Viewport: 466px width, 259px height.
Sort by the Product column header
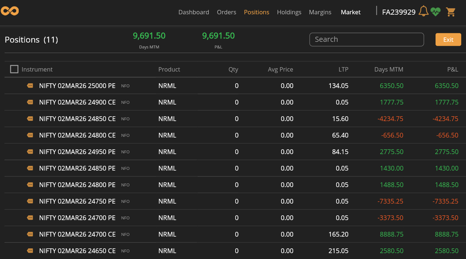(x=169, y=70)
